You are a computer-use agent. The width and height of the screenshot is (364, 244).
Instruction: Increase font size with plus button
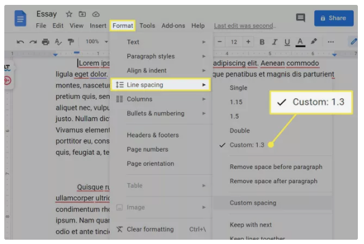248,42
